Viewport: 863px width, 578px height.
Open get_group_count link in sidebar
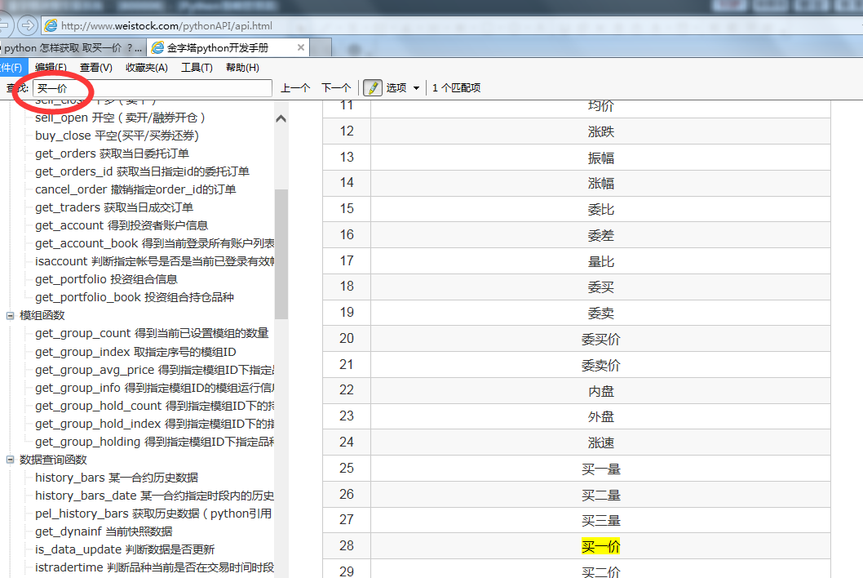pyautogui.click(x=152, y=333)
